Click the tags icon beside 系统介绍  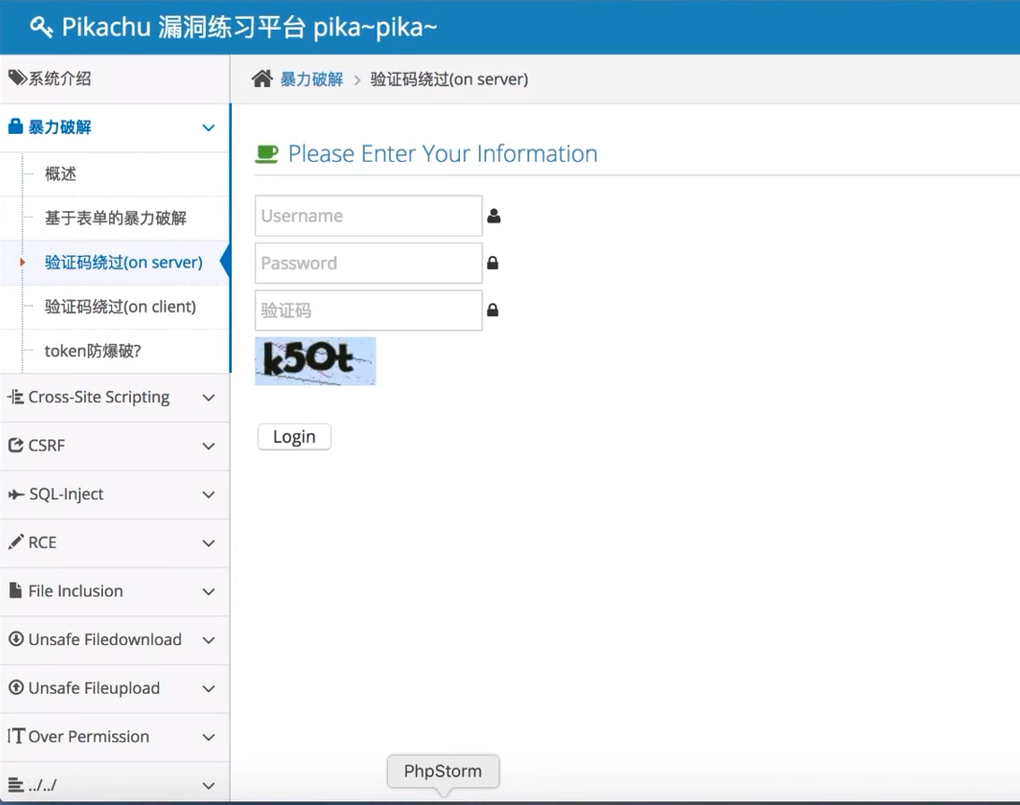click(17, 79)
